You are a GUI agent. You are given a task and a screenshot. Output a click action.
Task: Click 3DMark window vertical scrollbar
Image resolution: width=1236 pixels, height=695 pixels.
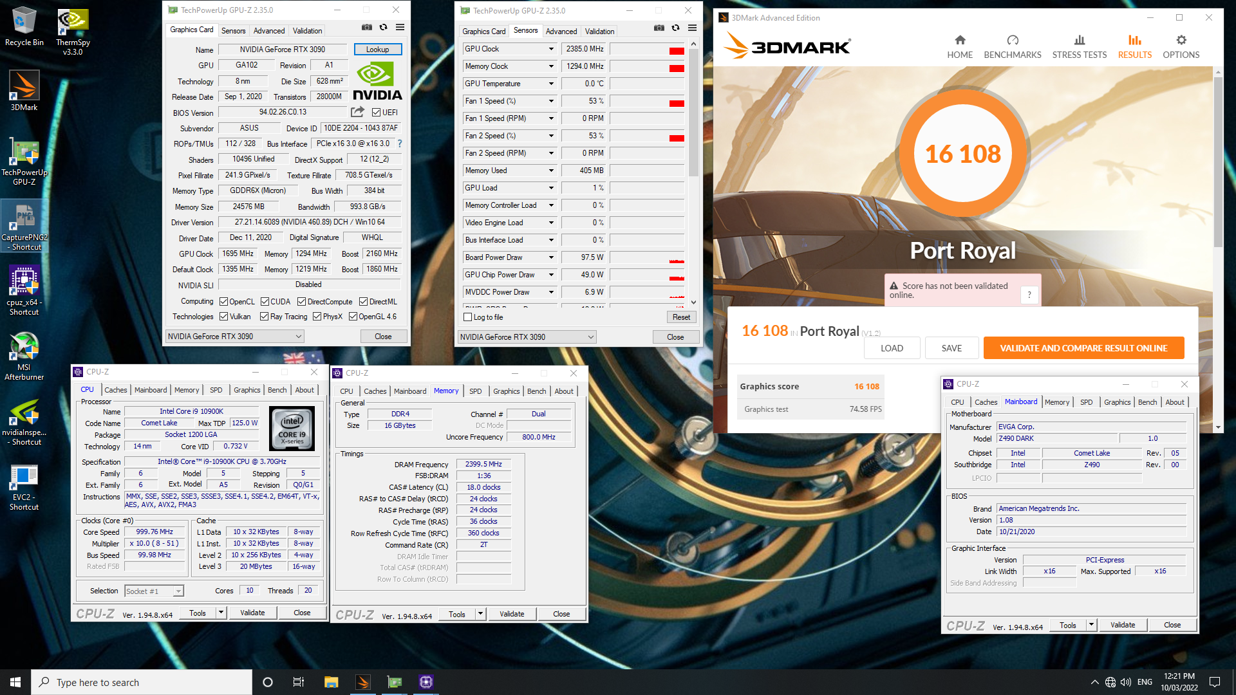point(1218,161)
